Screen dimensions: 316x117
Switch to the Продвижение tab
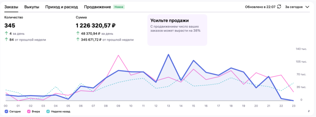click(97, 7)
